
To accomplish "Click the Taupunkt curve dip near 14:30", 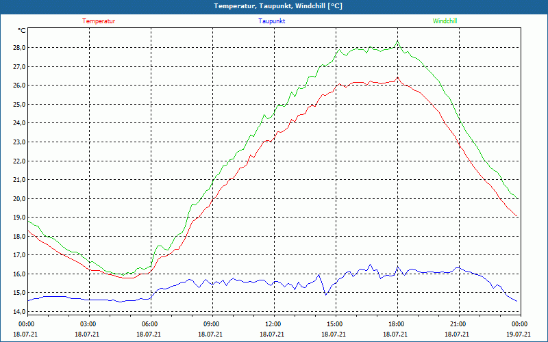I will (326, 295).
